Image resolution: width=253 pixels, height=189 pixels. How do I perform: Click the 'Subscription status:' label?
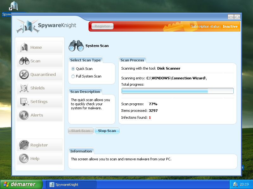click(206, 26)
